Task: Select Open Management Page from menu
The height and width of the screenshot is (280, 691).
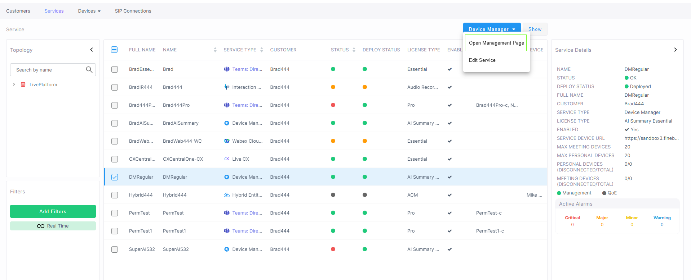Action: pos(496,43)
